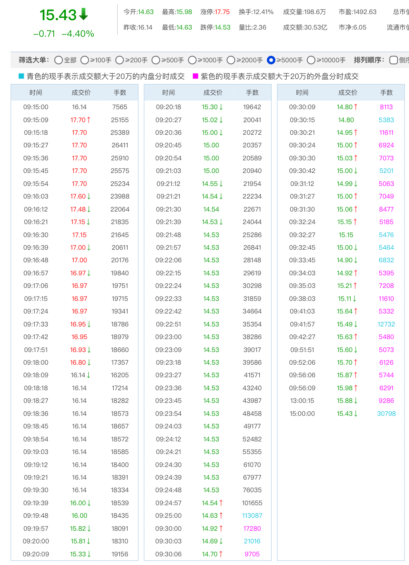
Task: Click the 9286 volume at 13:00:15
Action: pyautogui.click(x=386, y=401)
